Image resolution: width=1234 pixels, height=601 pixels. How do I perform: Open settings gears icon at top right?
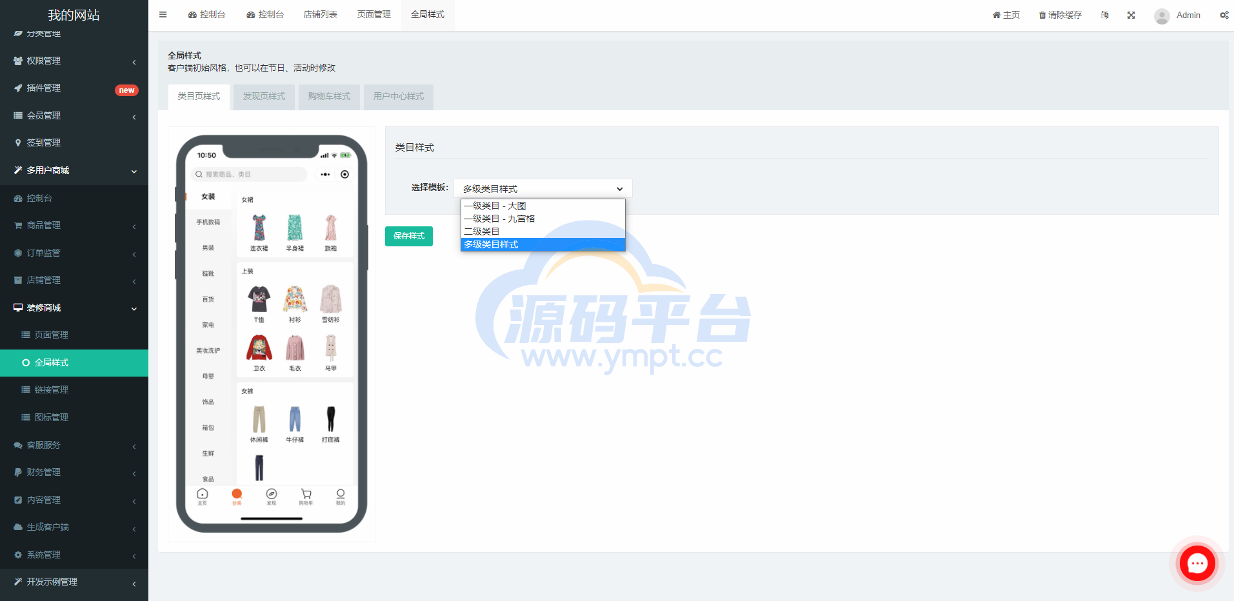1224,15
